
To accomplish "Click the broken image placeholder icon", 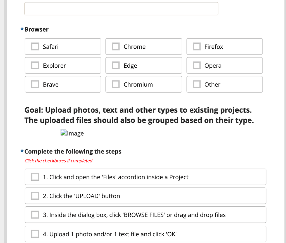I will (63, 133).
